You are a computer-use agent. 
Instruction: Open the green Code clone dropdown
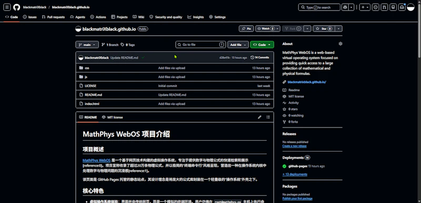click(262, 45)
